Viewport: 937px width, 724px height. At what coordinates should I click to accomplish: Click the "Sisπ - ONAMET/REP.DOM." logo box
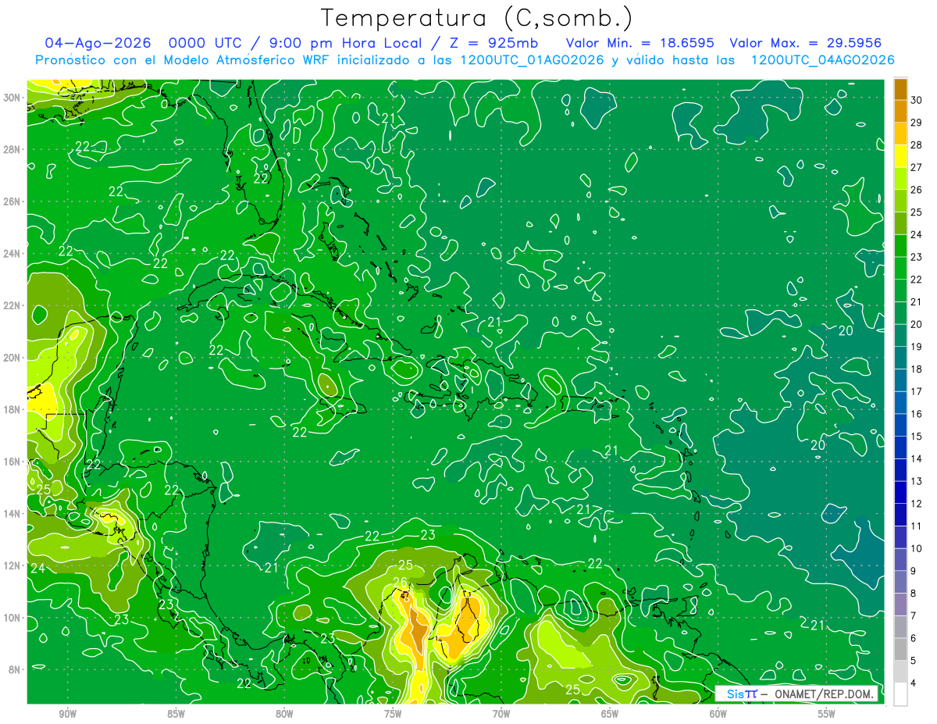796,694
